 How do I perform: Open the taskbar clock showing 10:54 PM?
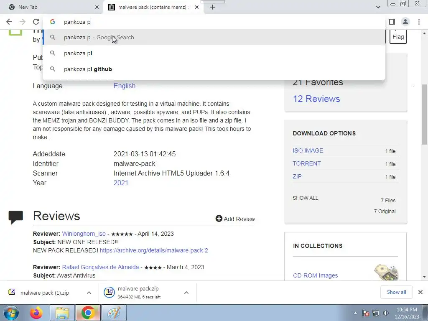pyautogui.click(x=407, y=313)
